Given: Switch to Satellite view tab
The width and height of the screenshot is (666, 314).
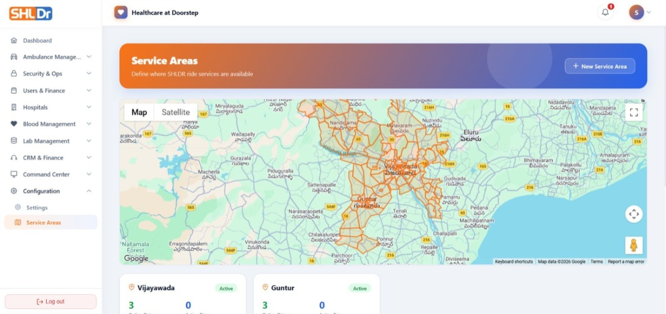Looking at the screenshot, I should click(176, 112).
